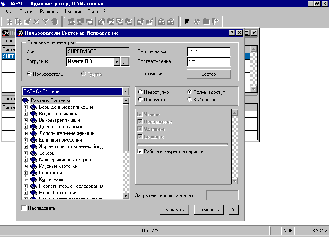Click the section tree's vertical scrollbar thumb

coord(126,127)
